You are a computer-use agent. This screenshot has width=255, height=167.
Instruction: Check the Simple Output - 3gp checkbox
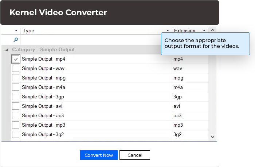tap(16, 97)
